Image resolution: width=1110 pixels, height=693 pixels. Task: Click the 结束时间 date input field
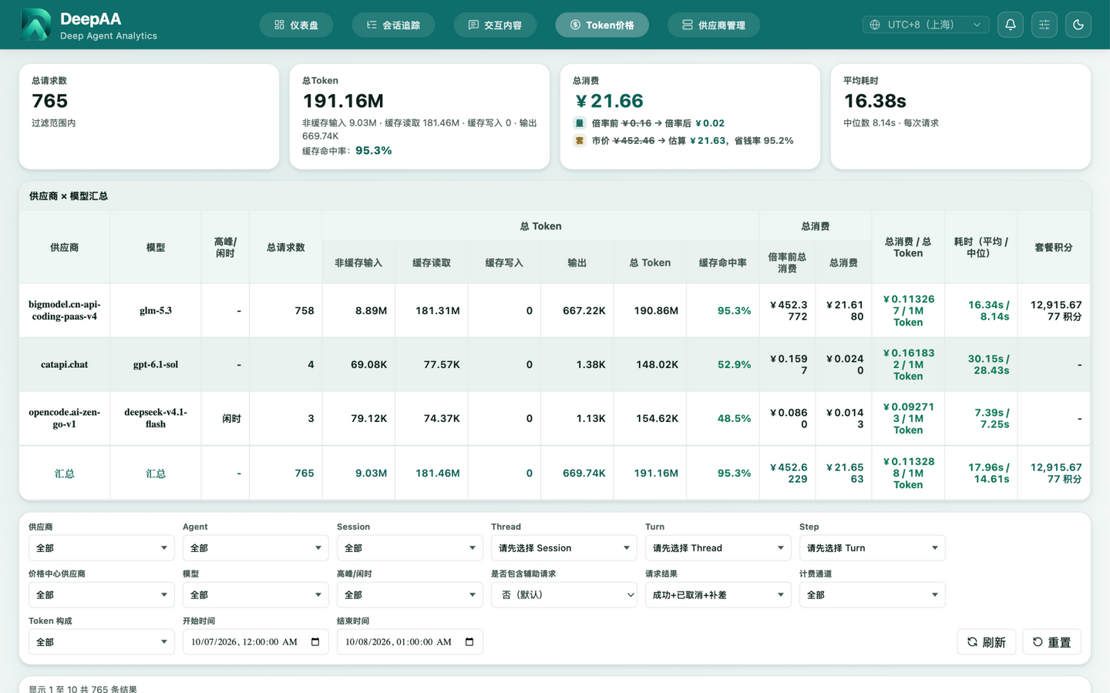409,641
